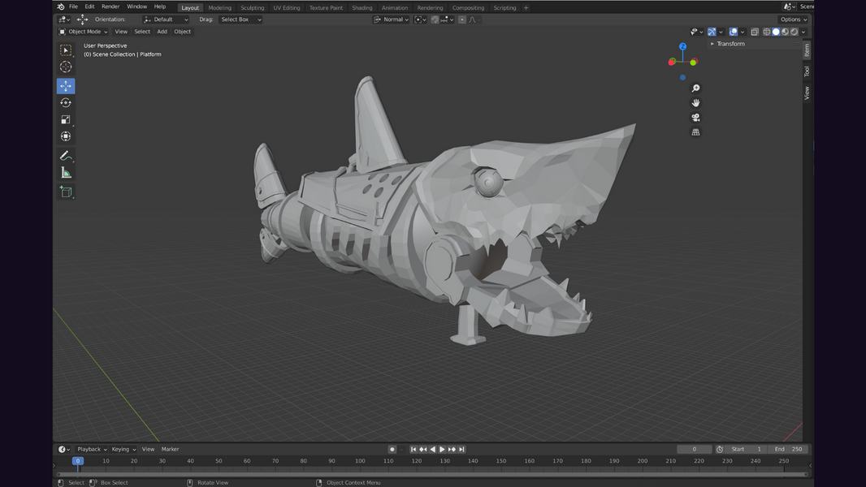Open the Options button in header

pyautogui.click(x=793, y=19)
